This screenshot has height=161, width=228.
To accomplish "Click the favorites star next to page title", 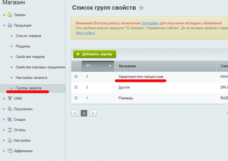I will pos(142,8).
